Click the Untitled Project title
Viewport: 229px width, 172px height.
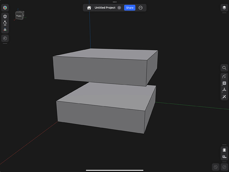point(105,8)
